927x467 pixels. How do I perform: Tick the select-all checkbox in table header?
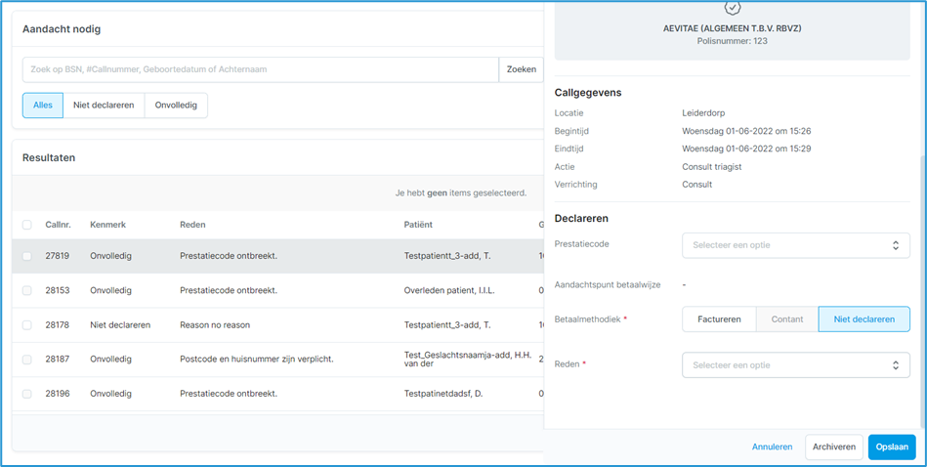(x=27, y=225)
